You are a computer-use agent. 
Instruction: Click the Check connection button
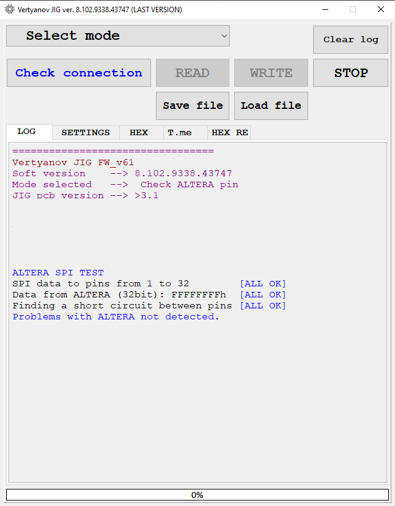79,73
